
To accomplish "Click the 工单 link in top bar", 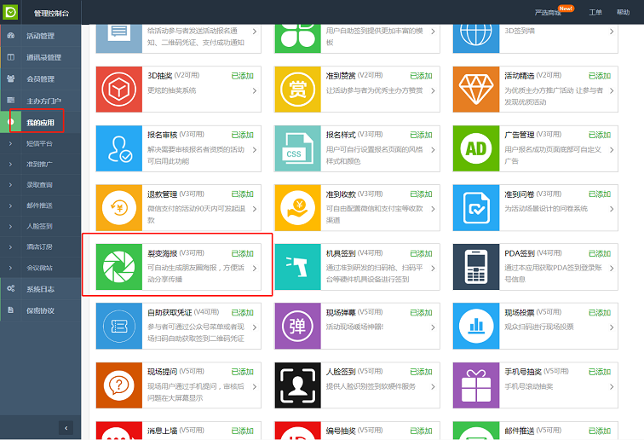I will pyautogui.click(x=595, y=12).
